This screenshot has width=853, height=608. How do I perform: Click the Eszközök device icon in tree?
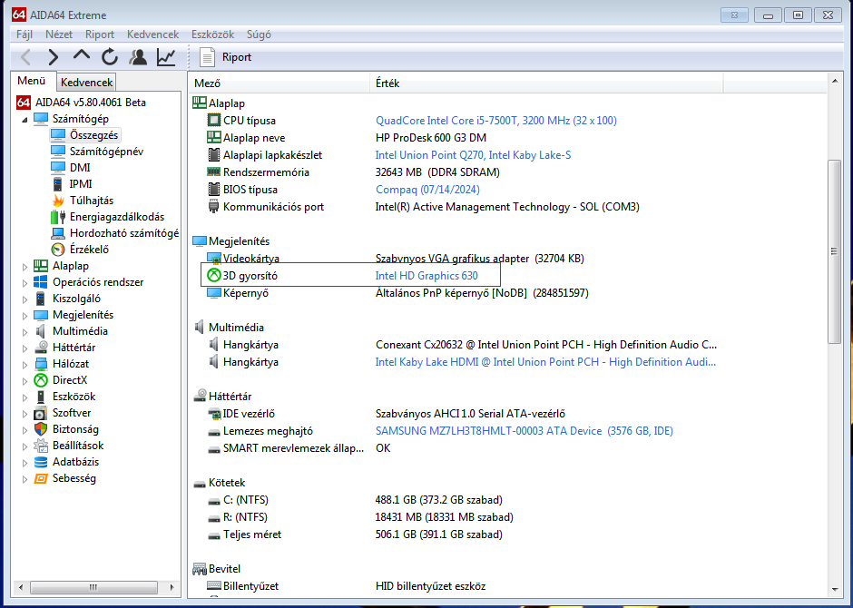click(41, 396)
